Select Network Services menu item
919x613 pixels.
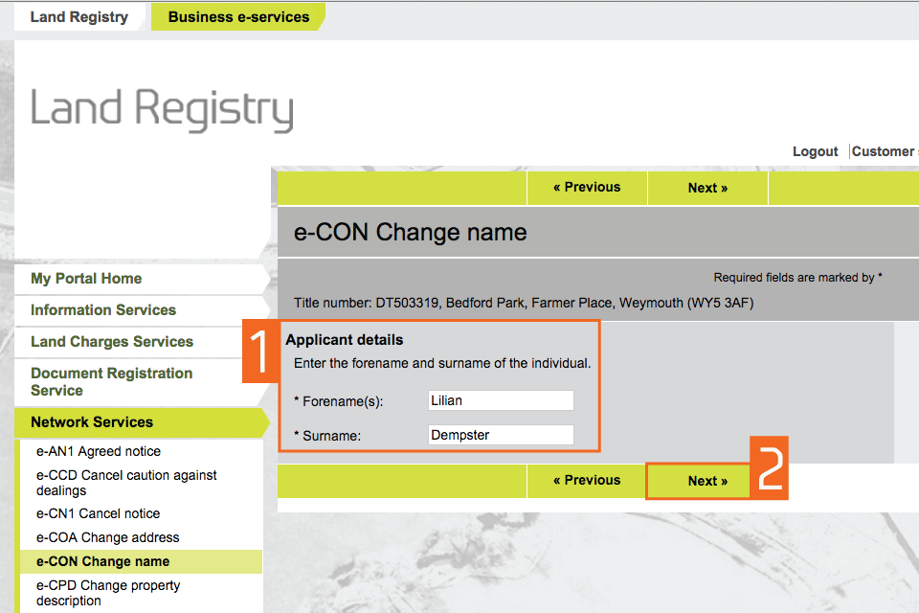click(x=141, y=422)
